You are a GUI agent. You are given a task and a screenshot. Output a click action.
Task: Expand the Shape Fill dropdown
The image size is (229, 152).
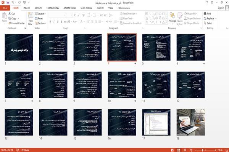pyautogui.click(x=190, y=14)
